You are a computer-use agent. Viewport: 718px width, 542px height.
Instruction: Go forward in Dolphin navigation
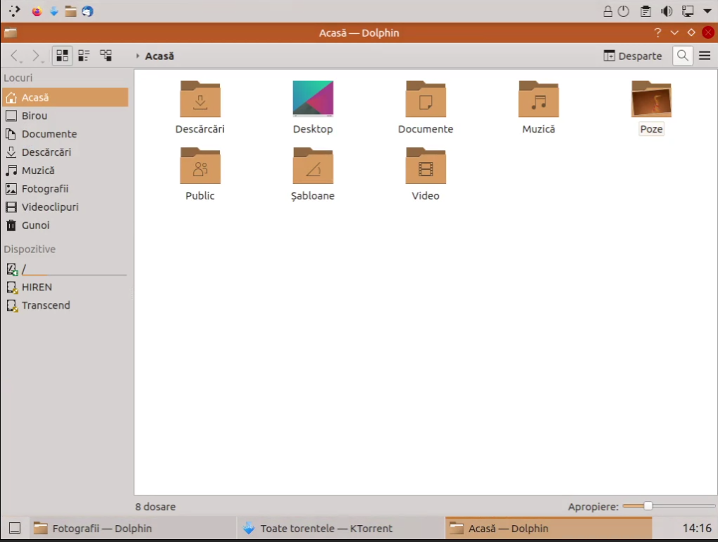point(36,56)
